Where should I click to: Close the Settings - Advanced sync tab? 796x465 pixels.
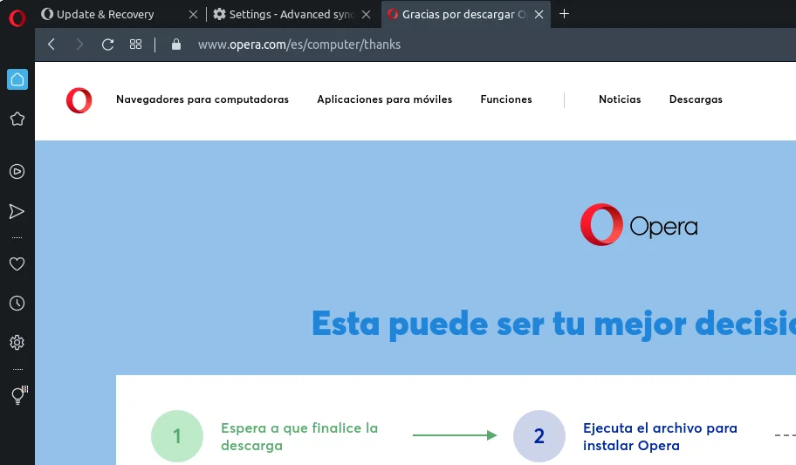[366, 15]
